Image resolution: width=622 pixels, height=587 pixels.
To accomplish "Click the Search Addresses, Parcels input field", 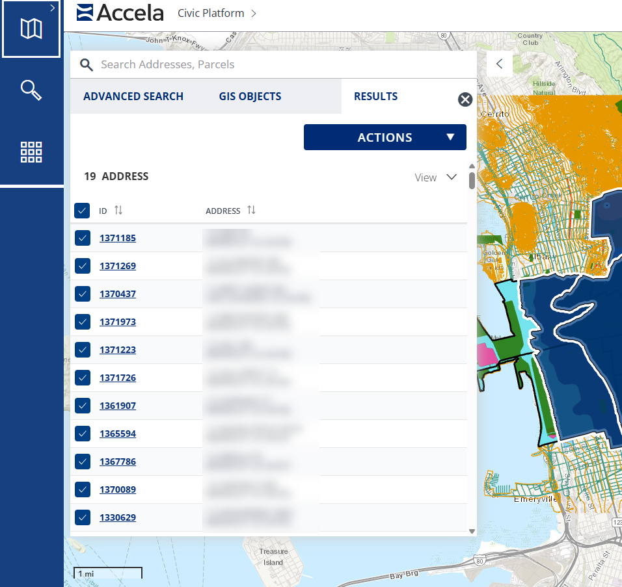I will (x=280, y=65).
